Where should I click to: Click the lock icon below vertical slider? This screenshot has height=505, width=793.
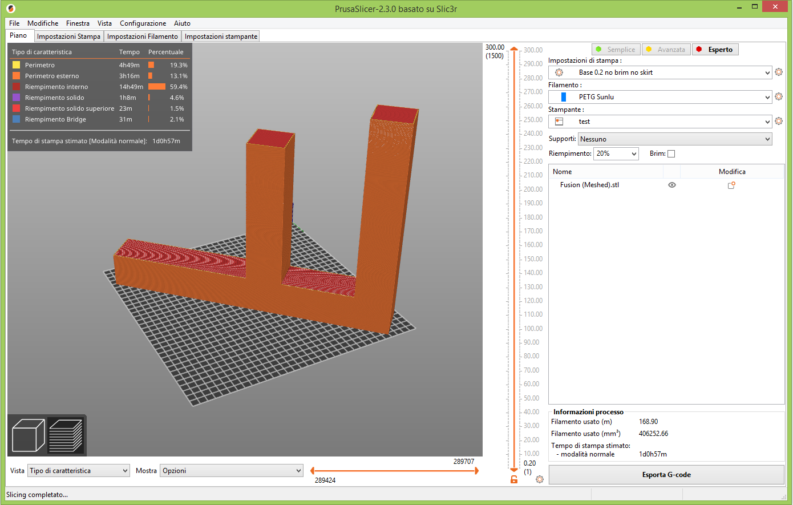click(x=514, y=479)
